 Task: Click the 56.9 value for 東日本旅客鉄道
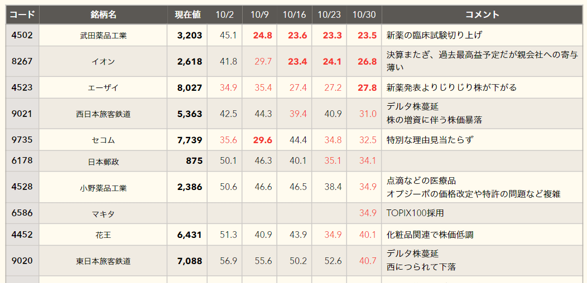pyautogui.click(x=228, y=261)
